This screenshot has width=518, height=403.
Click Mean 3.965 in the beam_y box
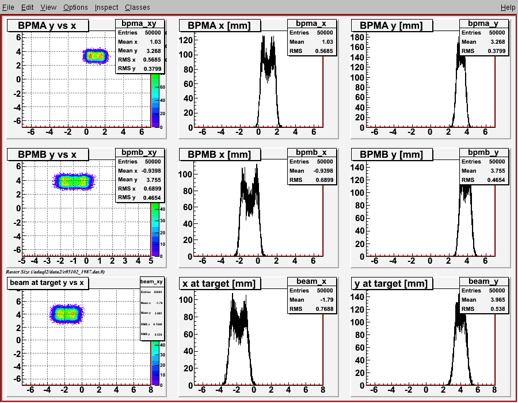click(x=484, y=300)
